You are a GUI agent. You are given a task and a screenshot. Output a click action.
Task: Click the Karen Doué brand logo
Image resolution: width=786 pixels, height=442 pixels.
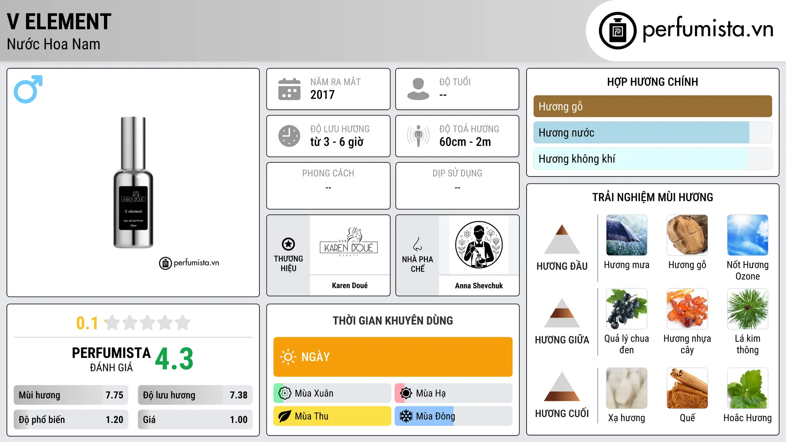(349, 242)
